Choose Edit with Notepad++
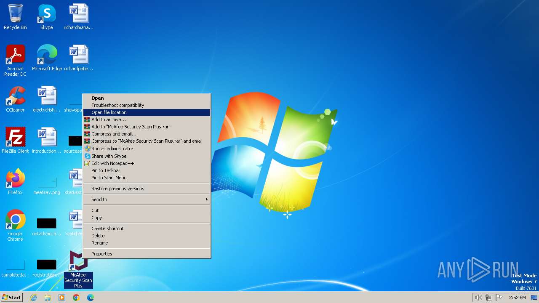This screenshot has height=303, width=539. pos(147,163)
